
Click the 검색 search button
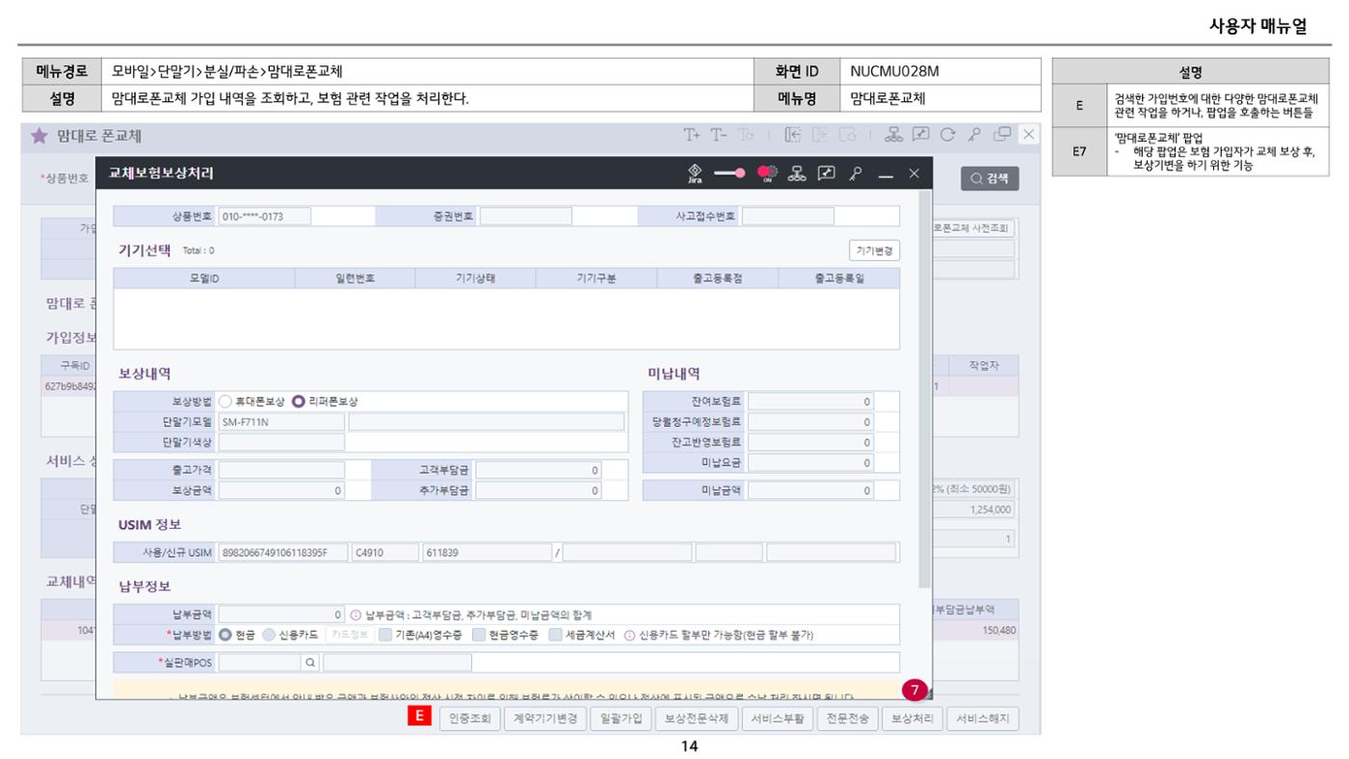tap(990, 178)
